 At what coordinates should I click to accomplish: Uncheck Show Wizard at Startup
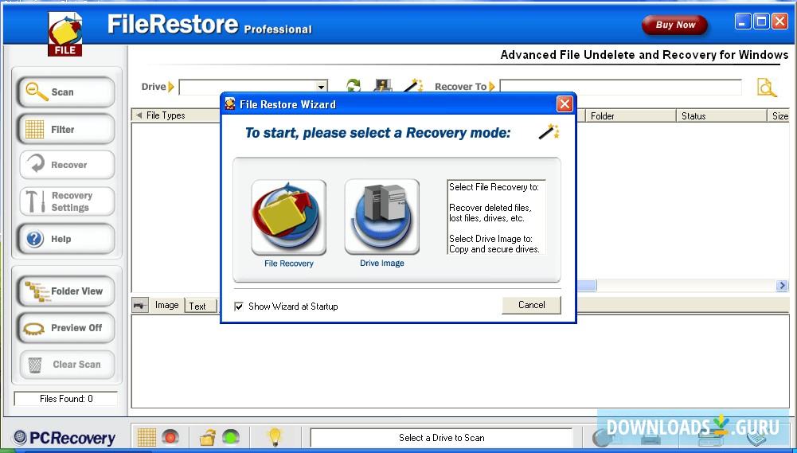coord(239,307)
